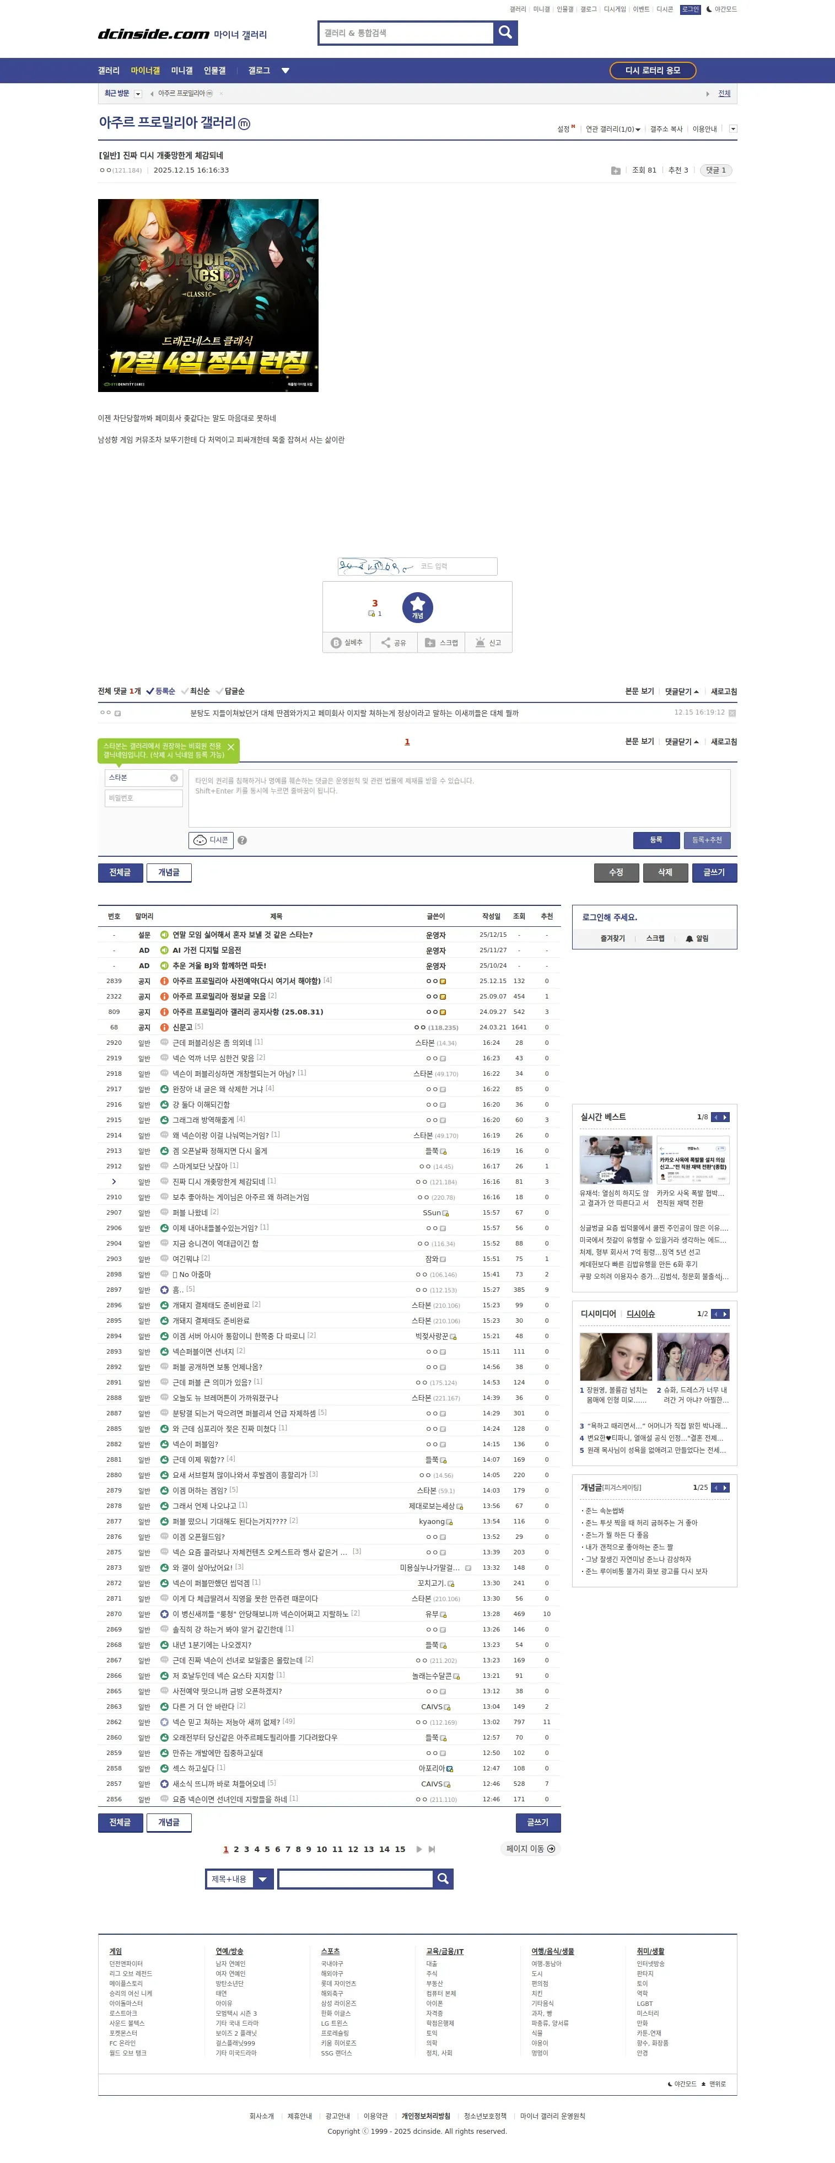Click next arrow in 실시간 베스트 panel

click(725, 1117)
